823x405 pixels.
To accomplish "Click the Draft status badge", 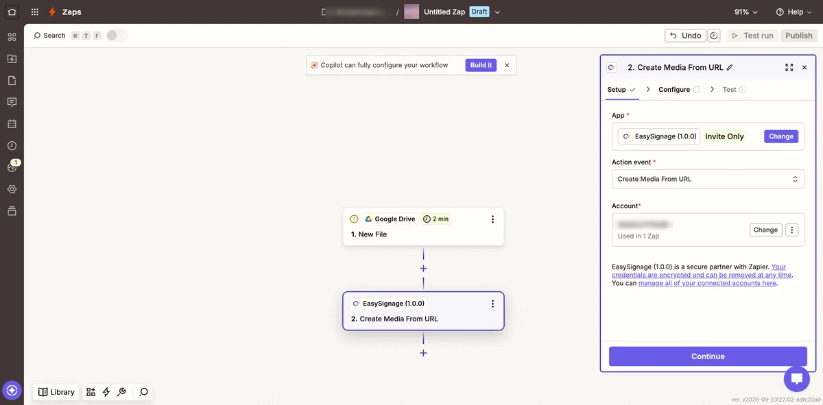I will [479, 12].
